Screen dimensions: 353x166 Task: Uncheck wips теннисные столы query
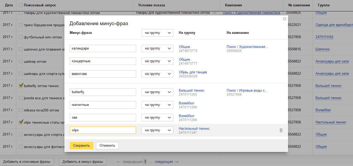point(21,122)
